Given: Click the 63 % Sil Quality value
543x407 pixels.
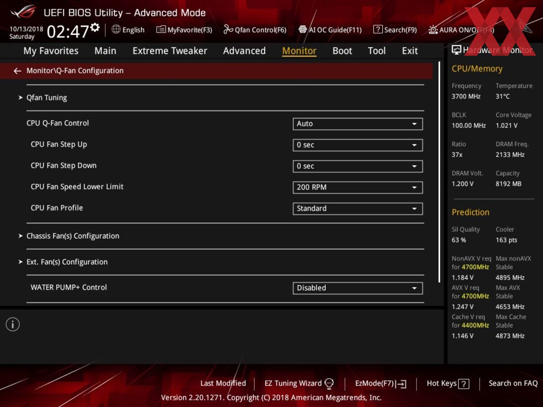Looking at the screenshot, I should tap(459, 240).
